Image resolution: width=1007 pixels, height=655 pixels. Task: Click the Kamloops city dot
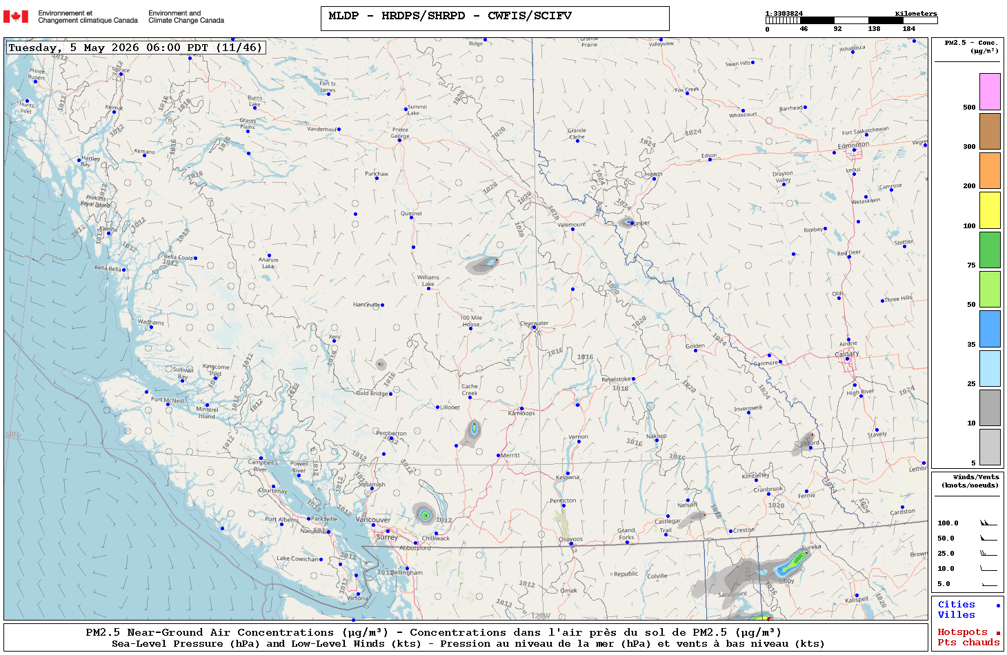coord(521,409)
